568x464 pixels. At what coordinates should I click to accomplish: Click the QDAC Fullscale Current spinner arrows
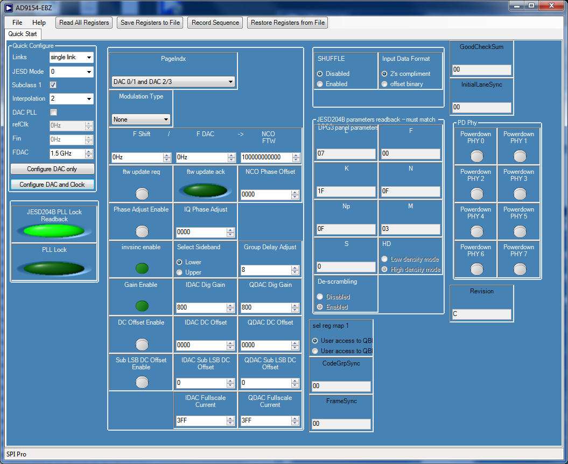coord(295,420)
